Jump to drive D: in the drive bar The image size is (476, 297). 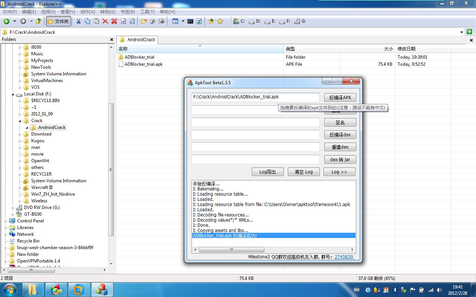click(255, 22)
